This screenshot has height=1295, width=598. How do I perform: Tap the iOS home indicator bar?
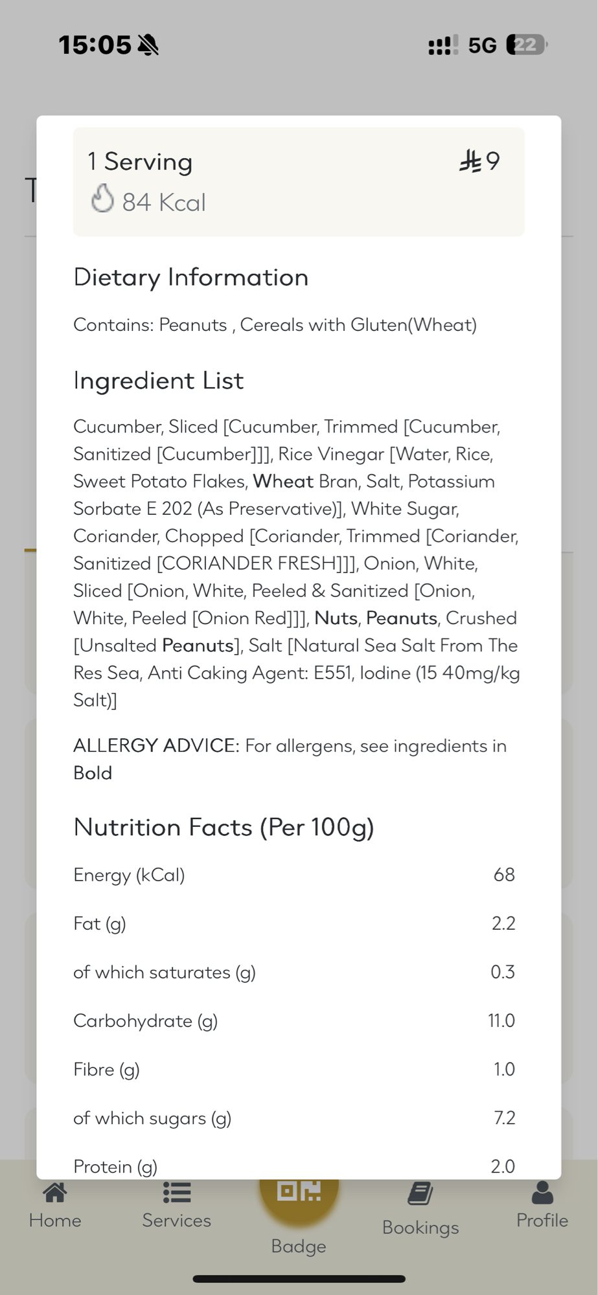click(299, 1279)
